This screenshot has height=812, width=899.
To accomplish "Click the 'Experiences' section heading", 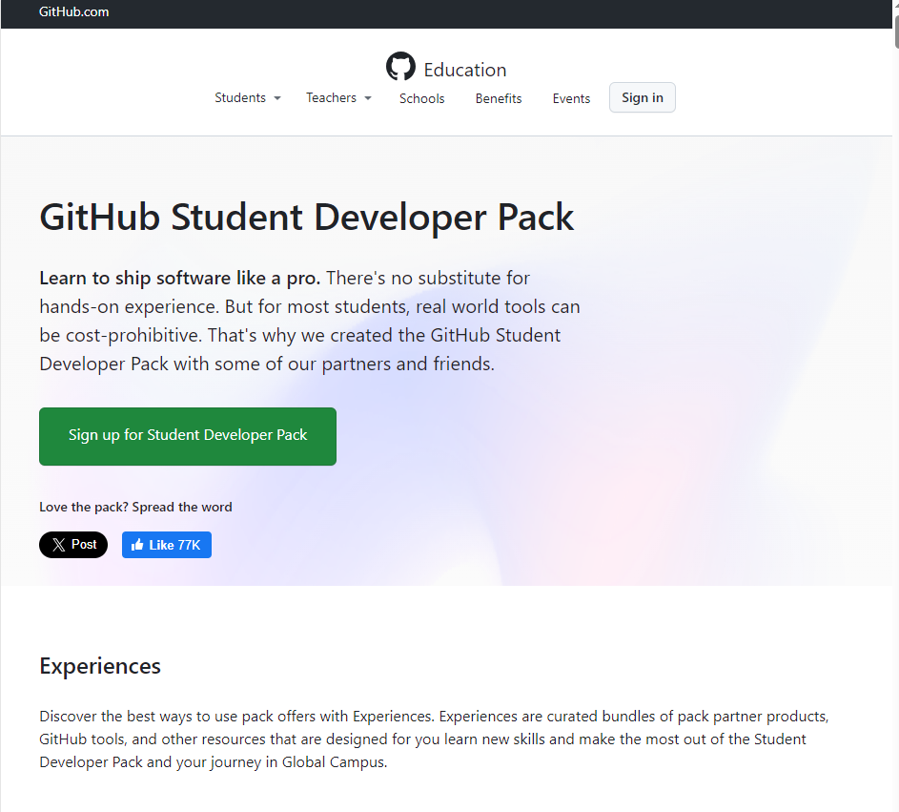I will 100,666.
